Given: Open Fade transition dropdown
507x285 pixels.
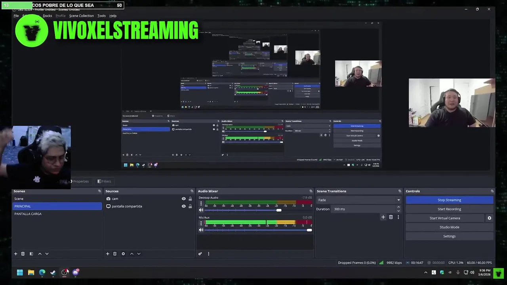Looking at the screenshot, I should click(x=359, y=200).
